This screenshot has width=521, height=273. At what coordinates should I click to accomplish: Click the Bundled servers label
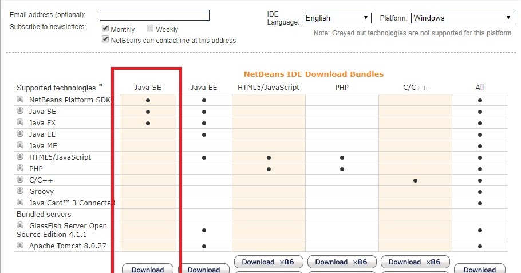[44, 214]
